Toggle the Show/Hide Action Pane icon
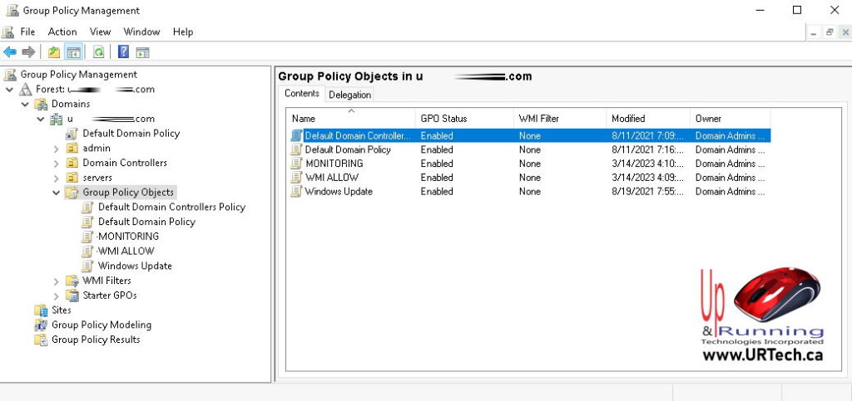 click(142, 52)
